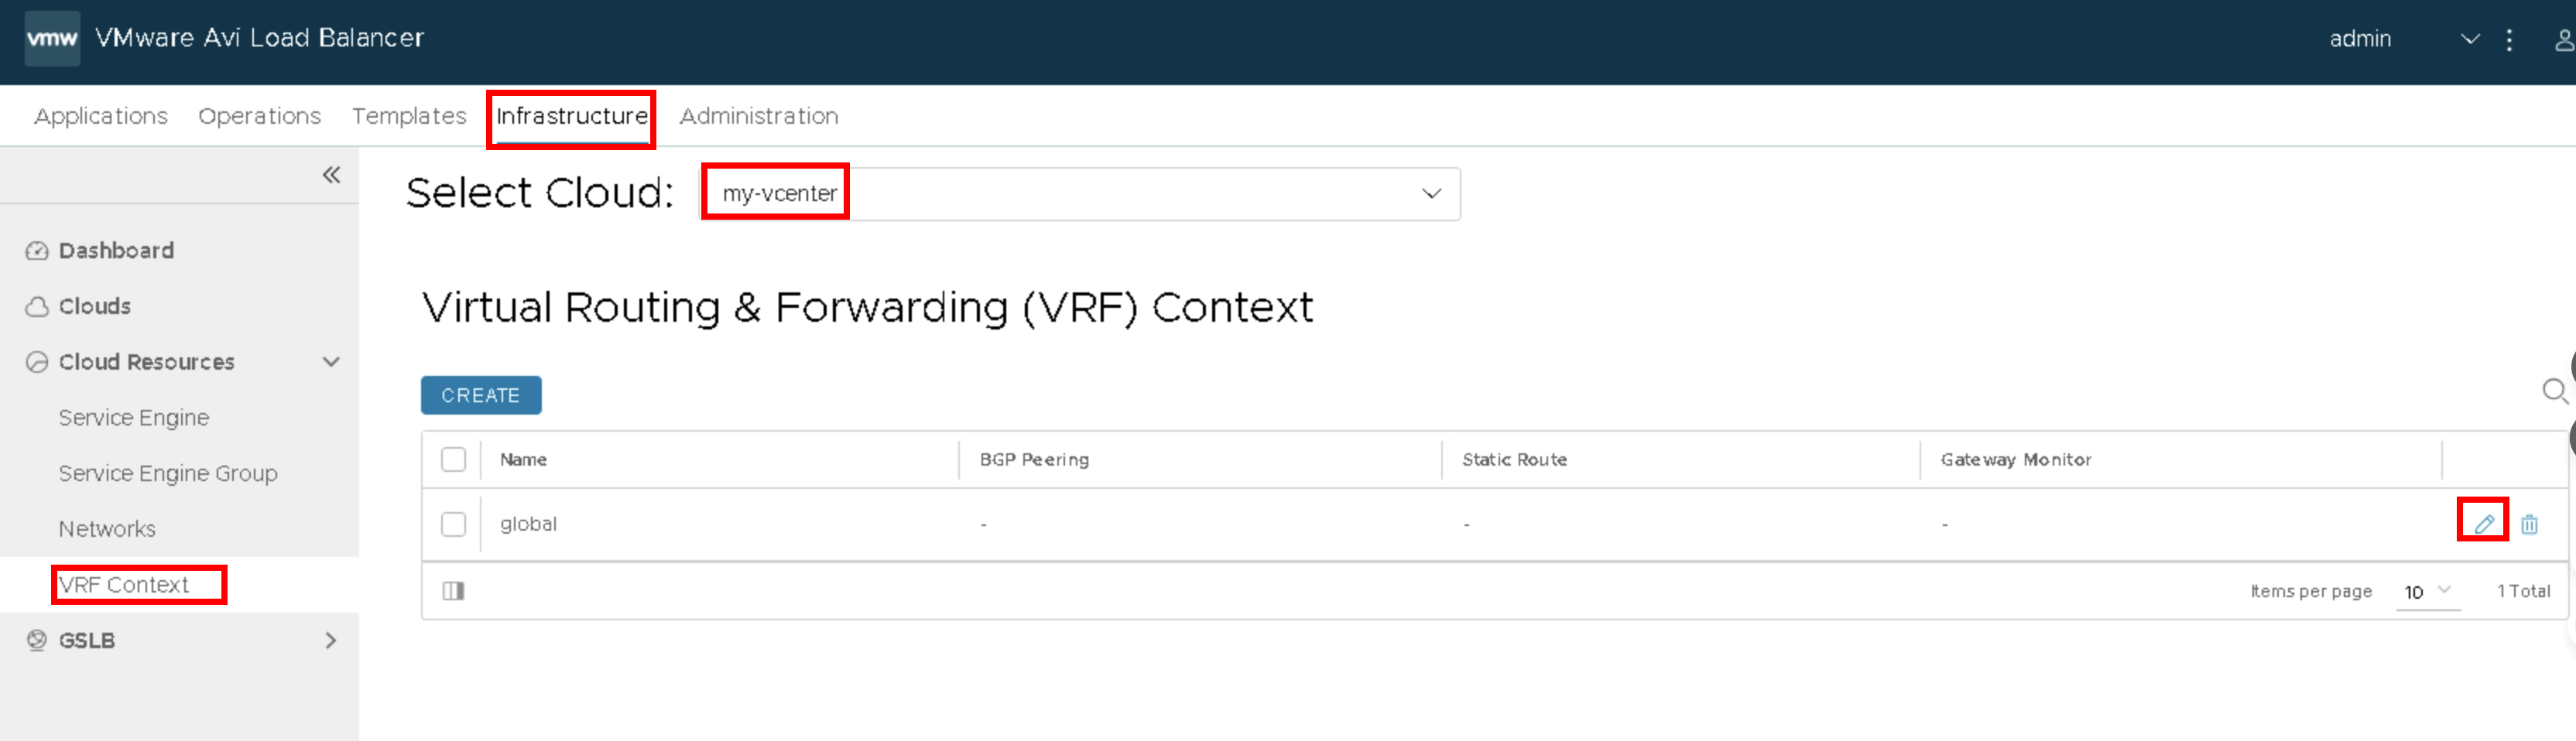Screen dimensions: 2576x741
Task: Click the Items per page label
Action: tap(2311, 591)
